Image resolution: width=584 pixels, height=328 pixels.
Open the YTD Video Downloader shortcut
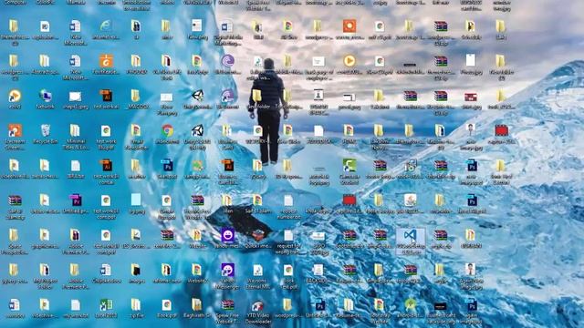coord(257,306)
